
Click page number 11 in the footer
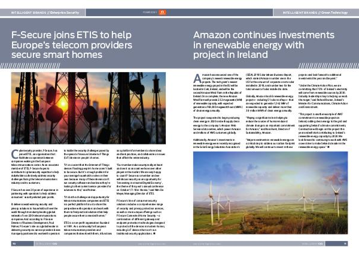[345, 244]
